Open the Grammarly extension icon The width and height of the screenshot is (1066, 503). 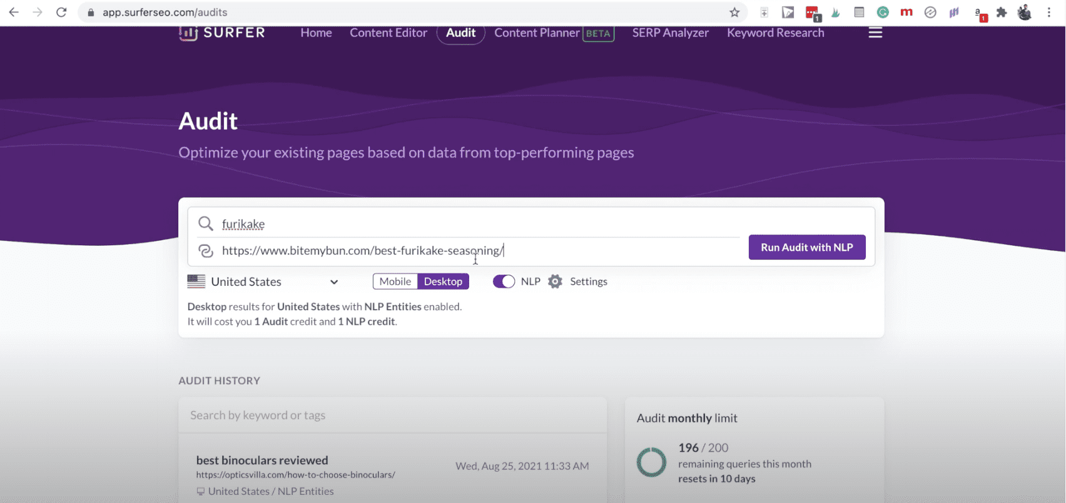(x=883, y=12)
